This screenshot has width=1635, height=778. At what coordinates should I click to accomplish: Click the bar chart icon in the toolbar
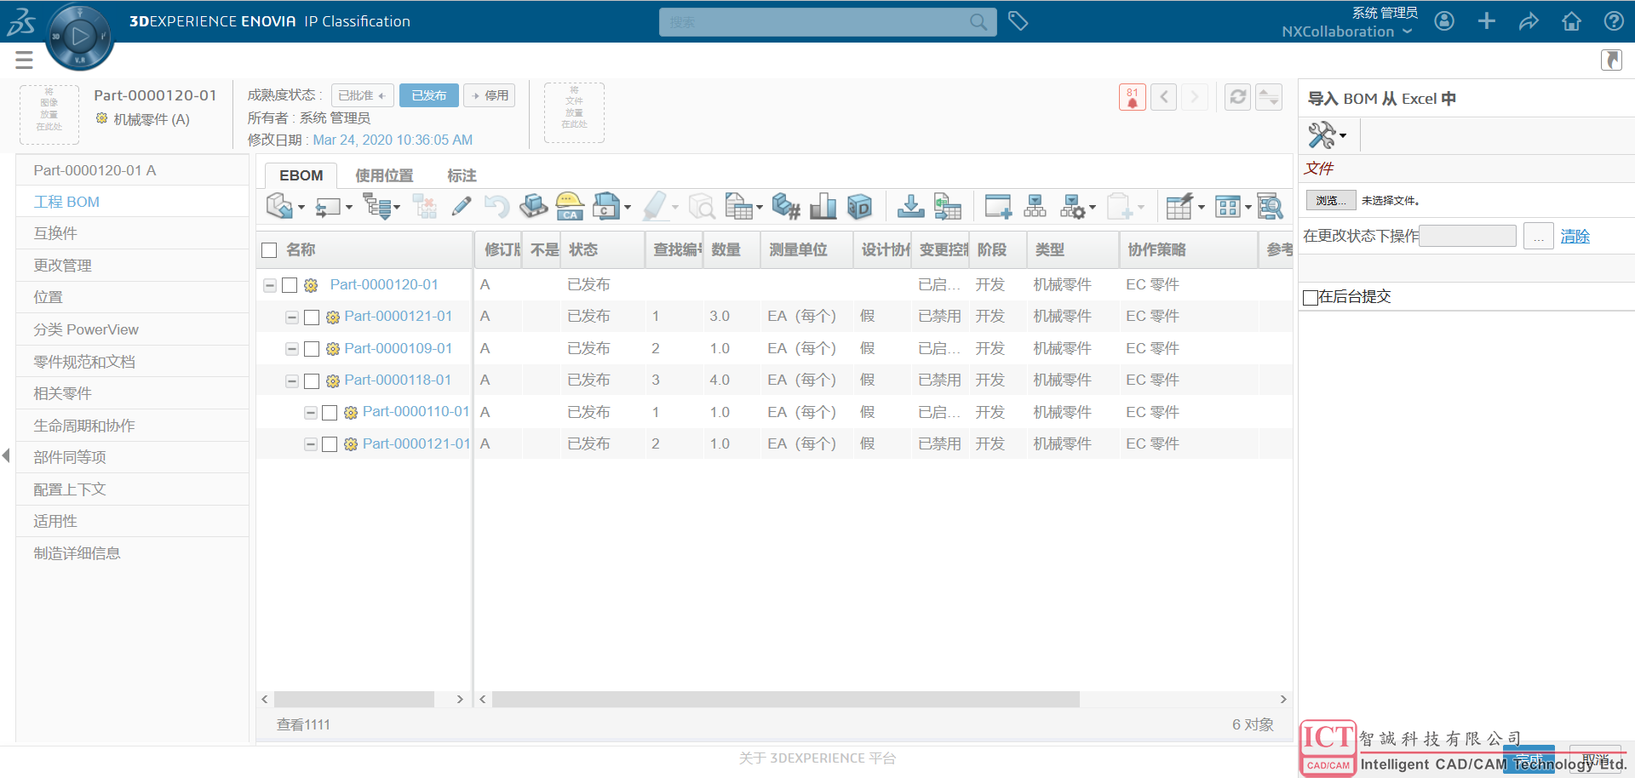[823, 206]
